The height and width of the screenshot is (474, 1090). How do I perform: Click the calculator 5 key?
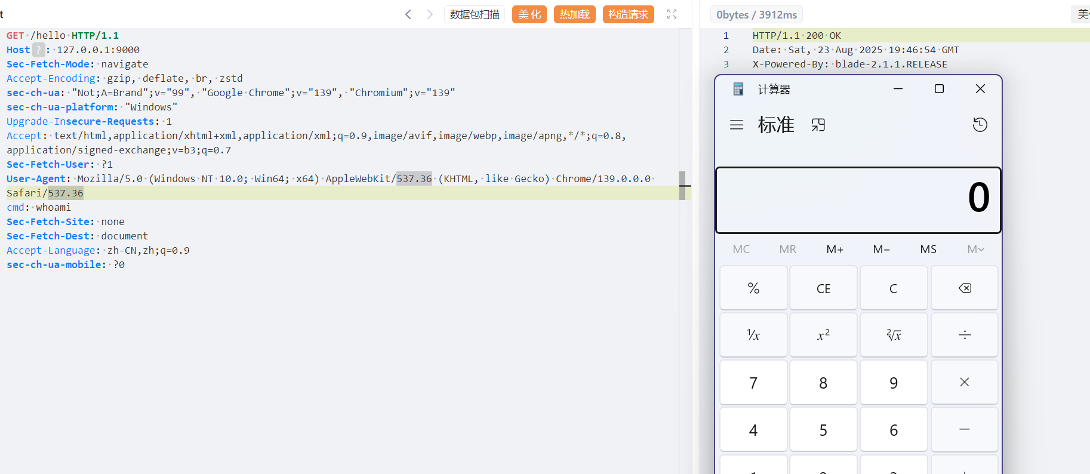(823, 430)
